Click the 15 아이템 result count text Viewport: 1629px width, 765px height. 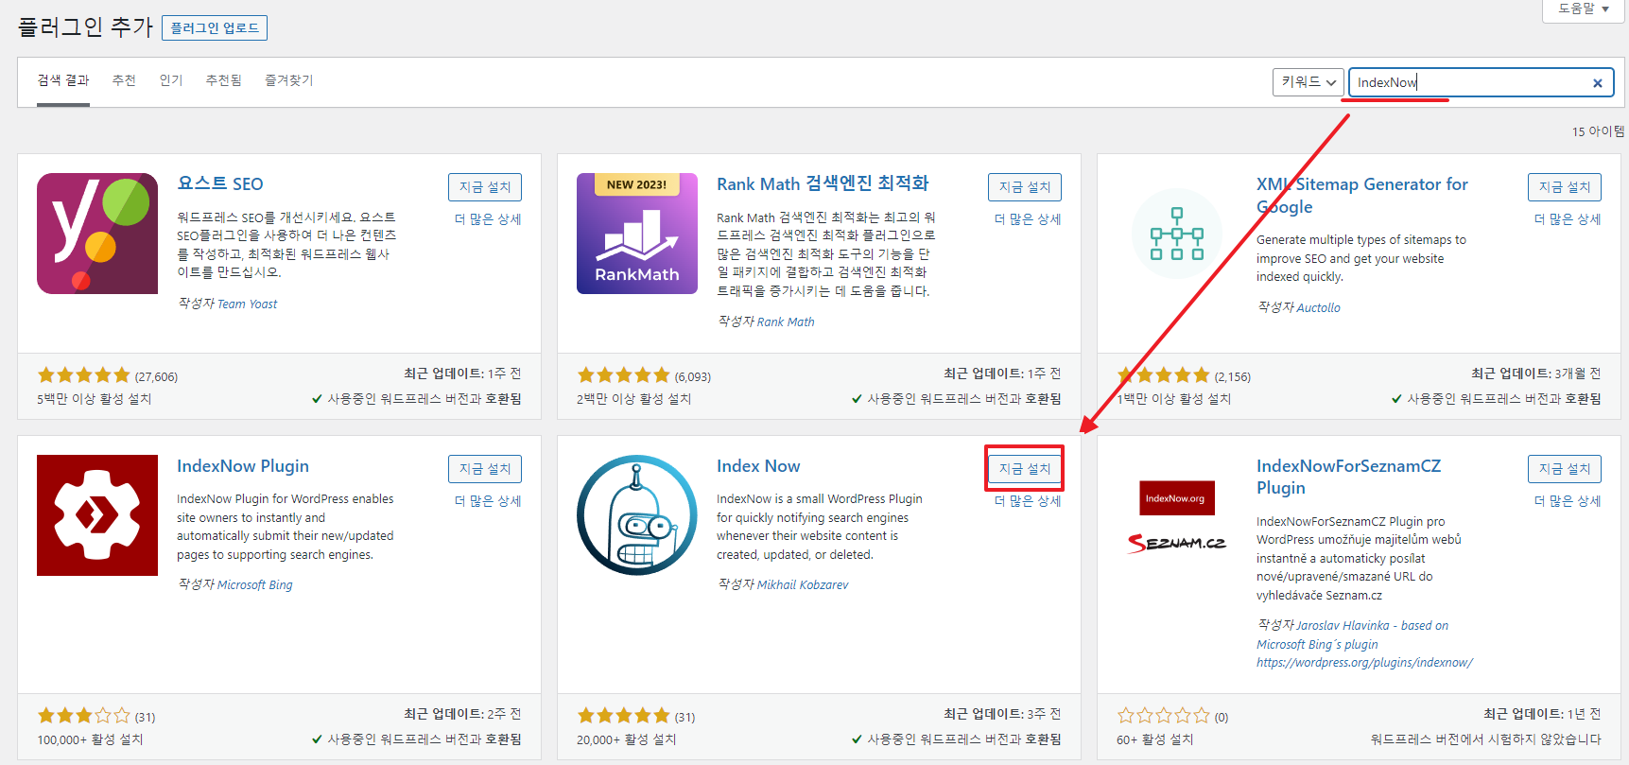(x=1598, y=131)
